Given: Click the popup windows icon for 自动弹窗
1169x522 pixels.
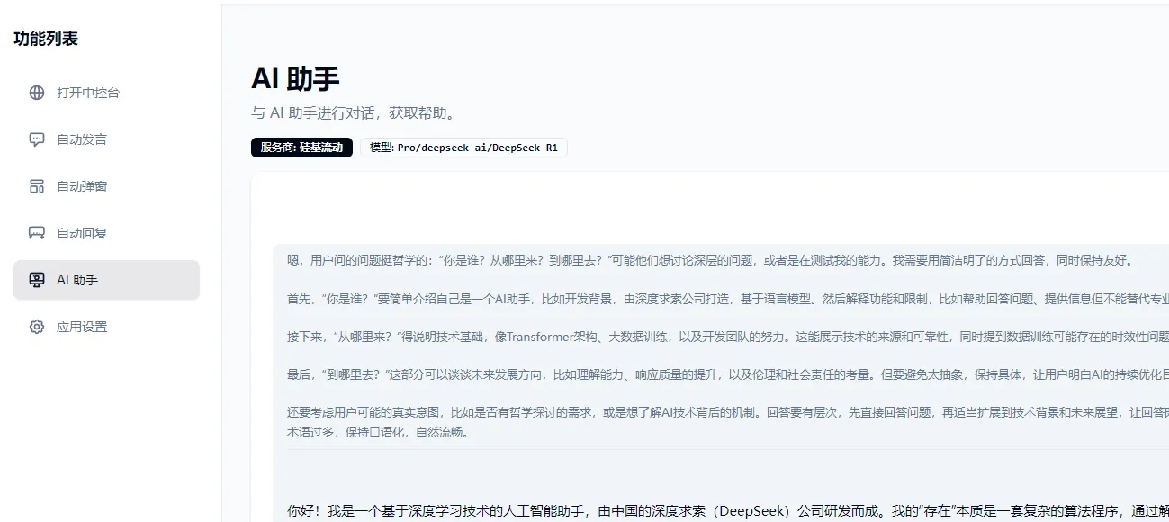Looking at the screenshot, I should pos(36,185).
